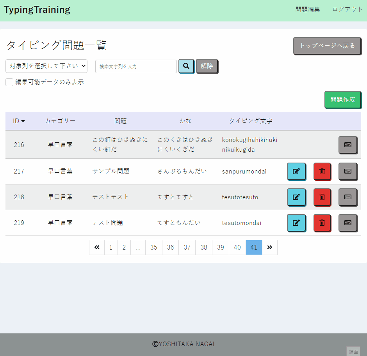
Task: Click the green 問題作成 button
Action: (x=343, y=99)
